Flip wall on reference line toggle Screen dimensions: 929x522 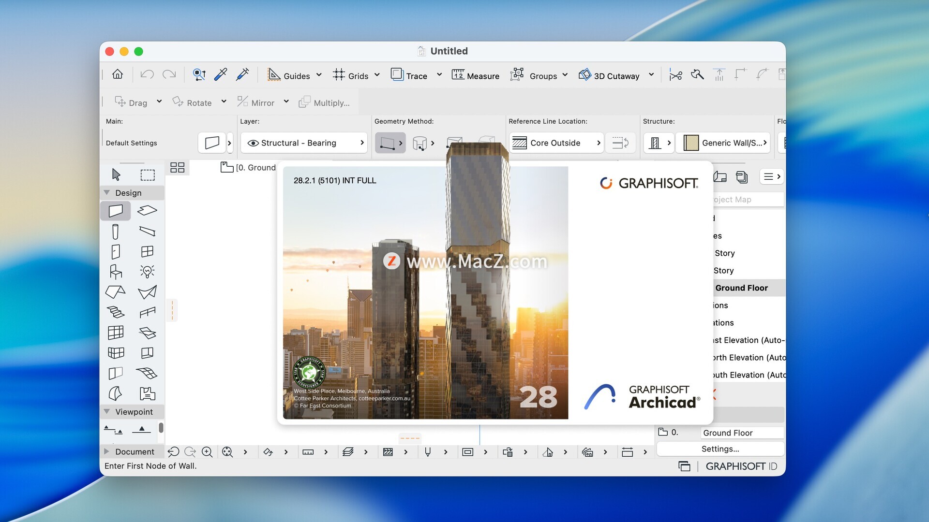click(x=620, y=143)
